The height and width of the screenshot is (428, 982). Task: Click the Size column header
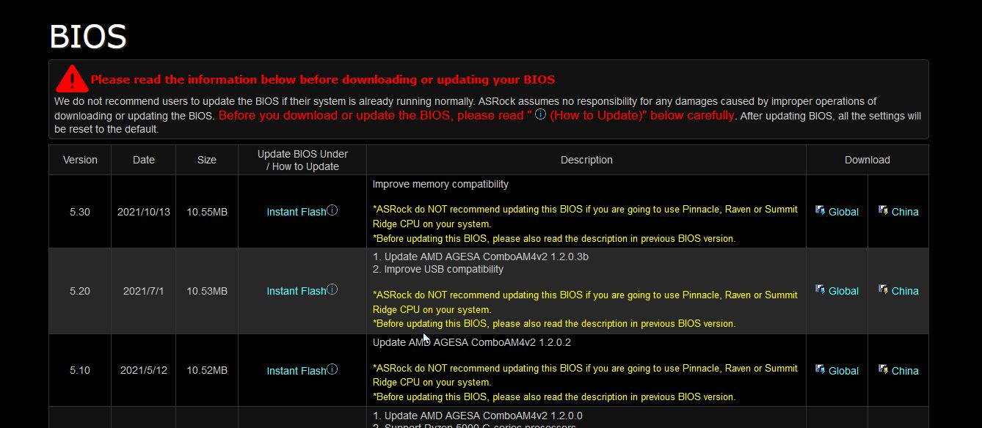(207, 160)
